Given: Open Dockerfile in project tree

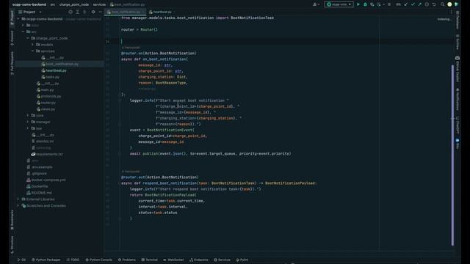Looking at the screenshot, I should coord(37,186).
